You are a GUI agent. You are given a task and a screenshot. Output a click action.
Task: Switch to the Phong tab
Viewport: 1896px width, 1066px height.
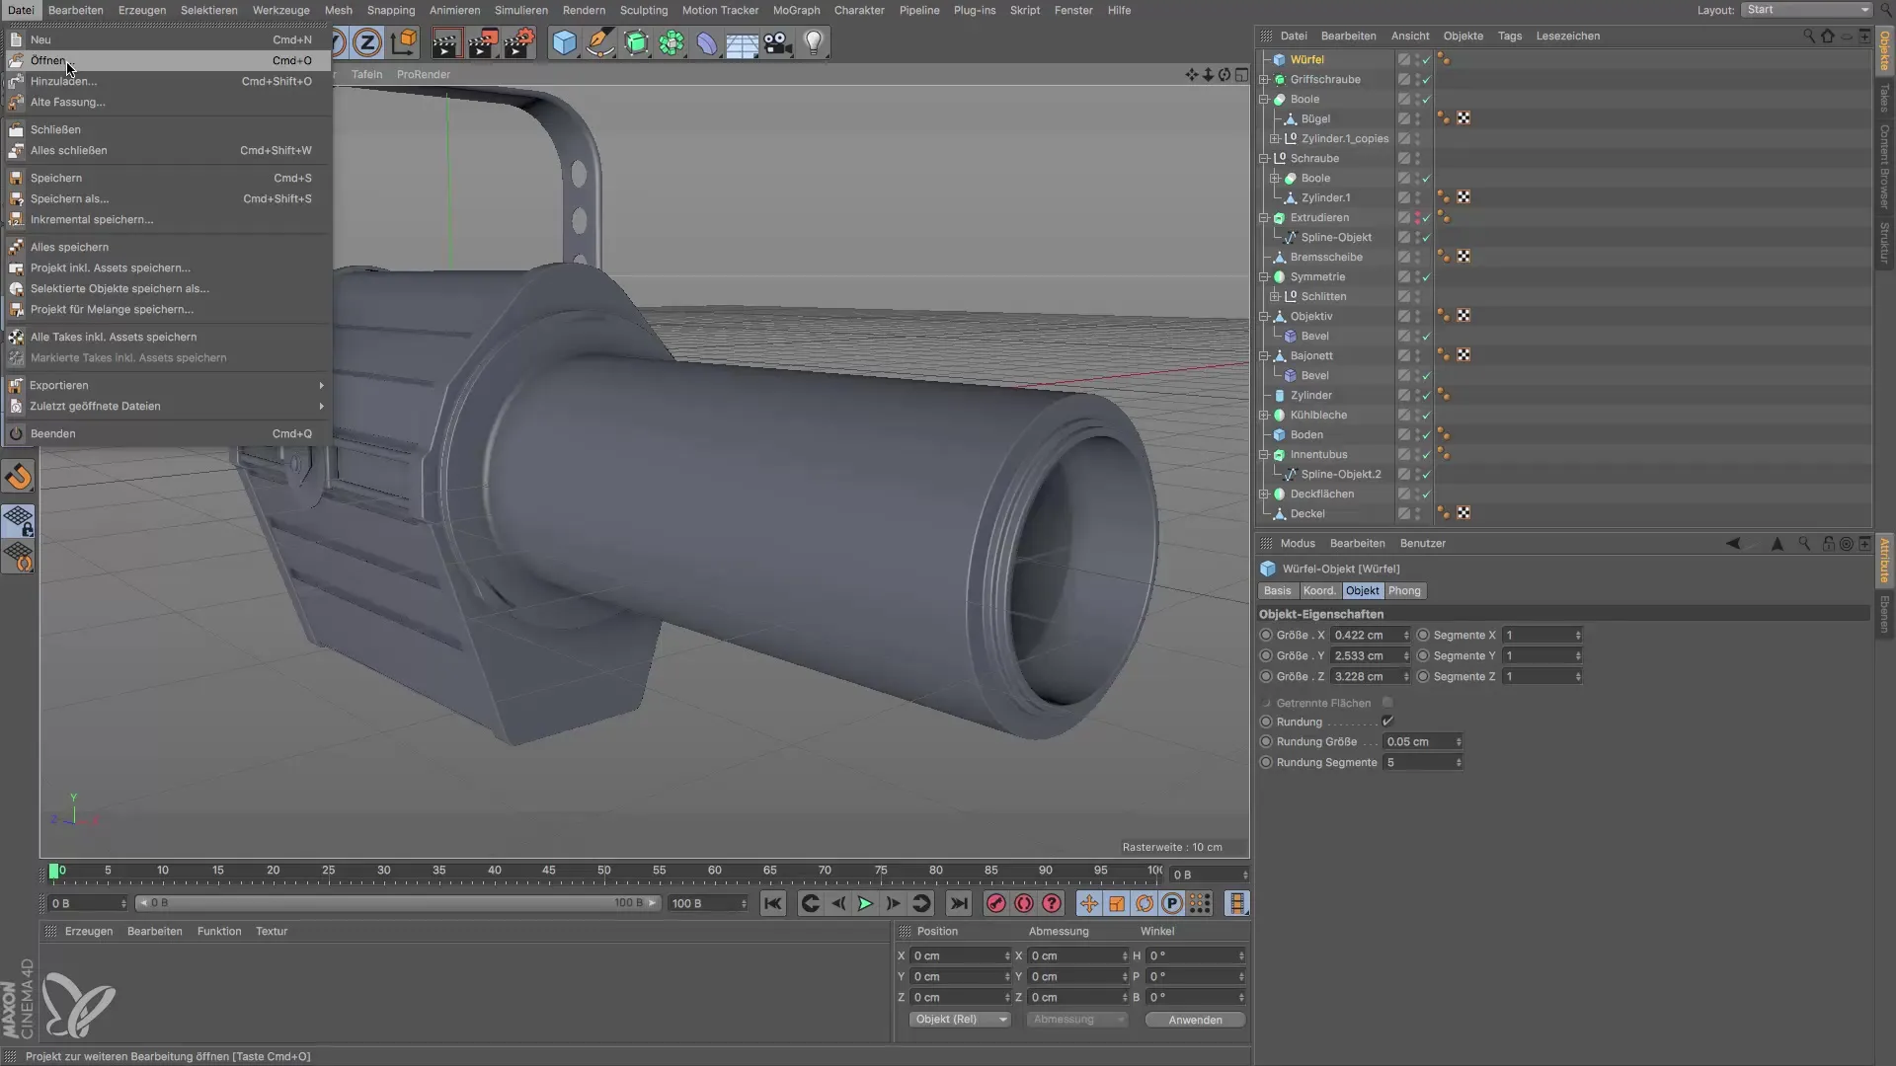pyautogui.click(x=1404, y=590)
